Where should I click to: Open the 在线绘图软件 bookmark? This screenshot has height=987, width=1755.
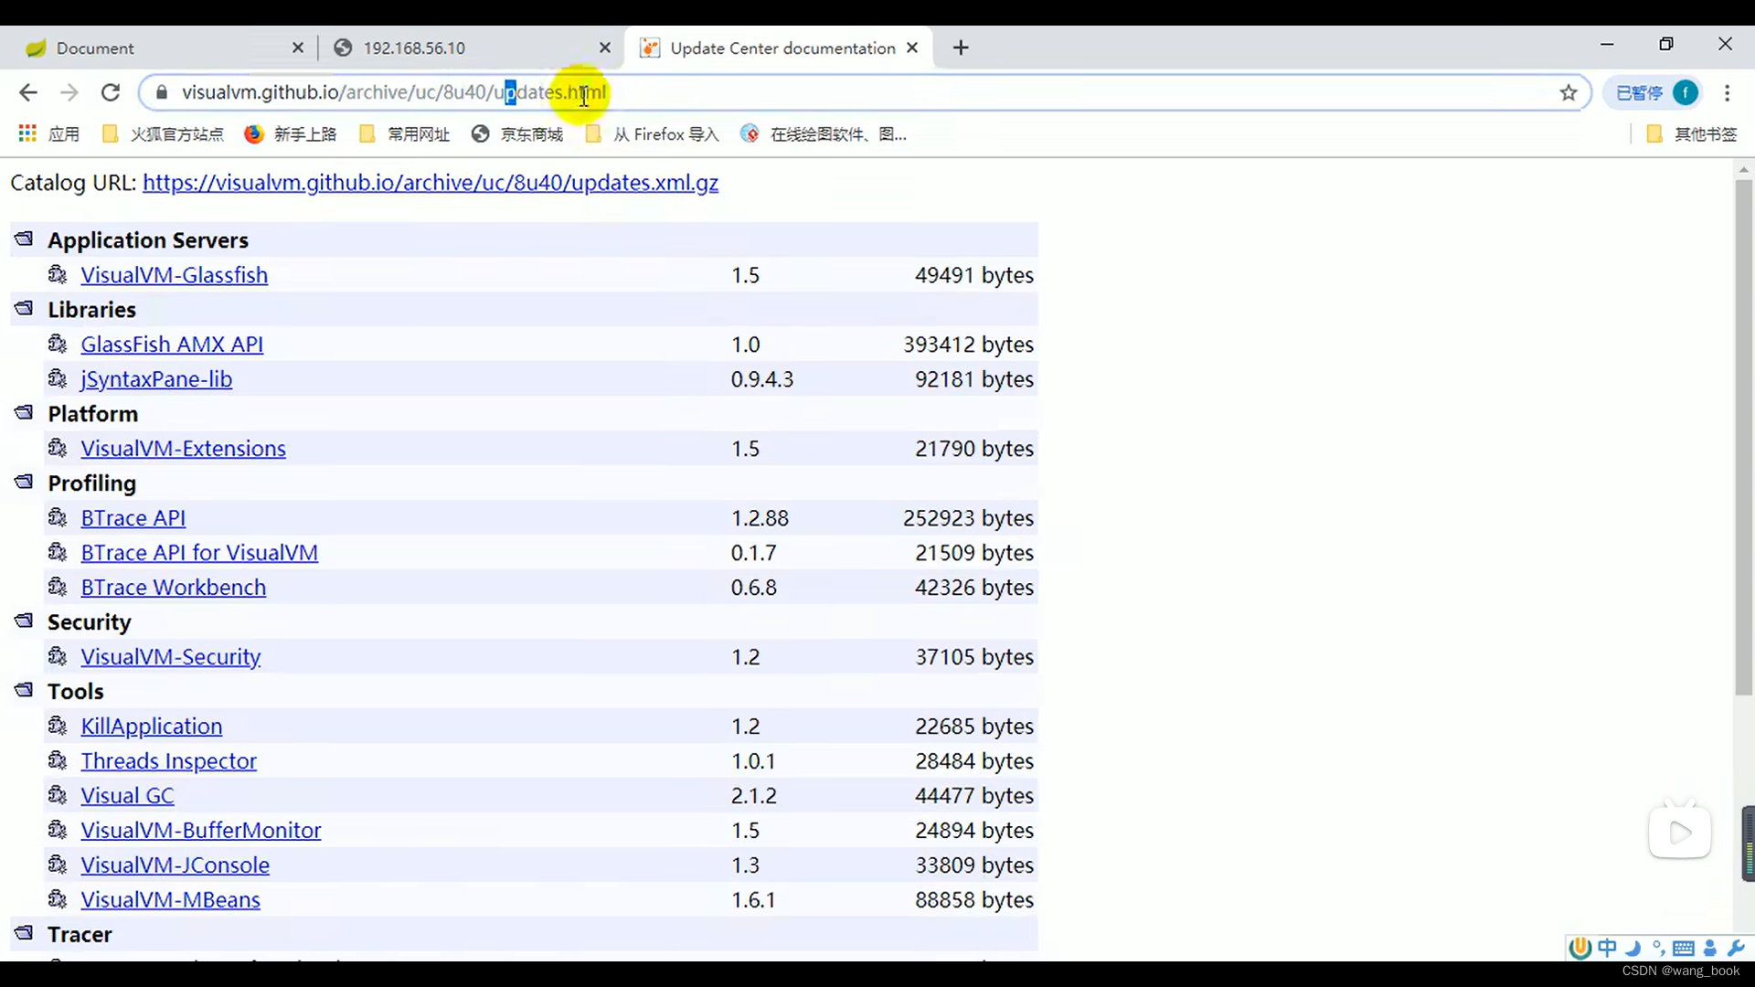pos(824,134)
